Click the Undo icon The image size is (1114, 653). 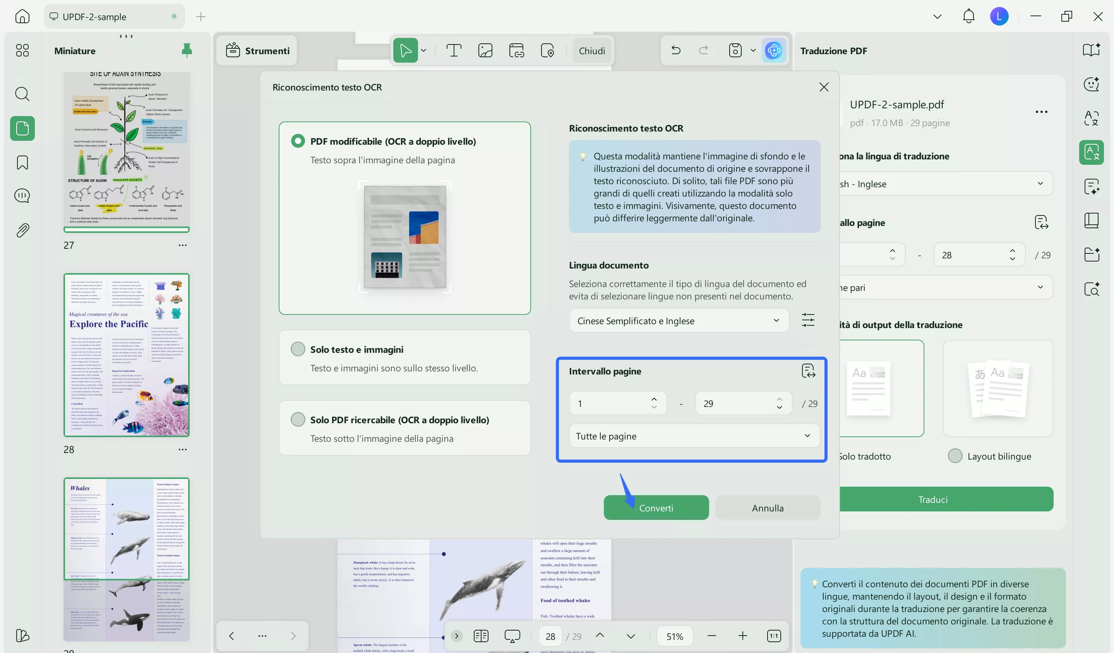[x=675, y=50]
